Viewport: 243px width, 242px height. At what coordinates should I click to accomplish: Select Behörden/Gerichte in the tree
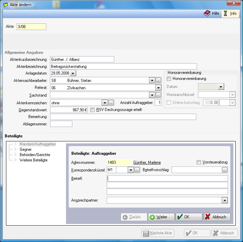(35, 155)
